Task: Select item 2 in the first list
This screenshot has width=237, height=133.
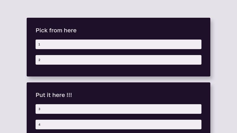Action: (x=118, y=60)
